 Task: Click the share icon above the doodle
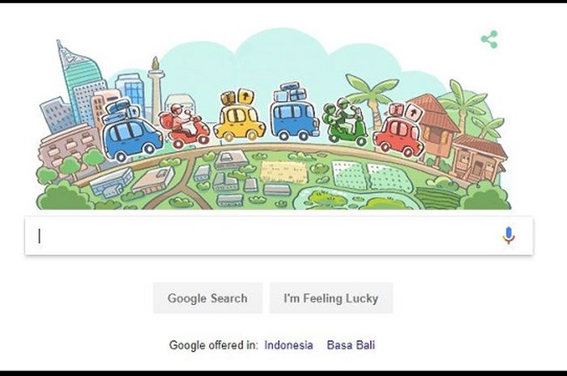[489, 40]
